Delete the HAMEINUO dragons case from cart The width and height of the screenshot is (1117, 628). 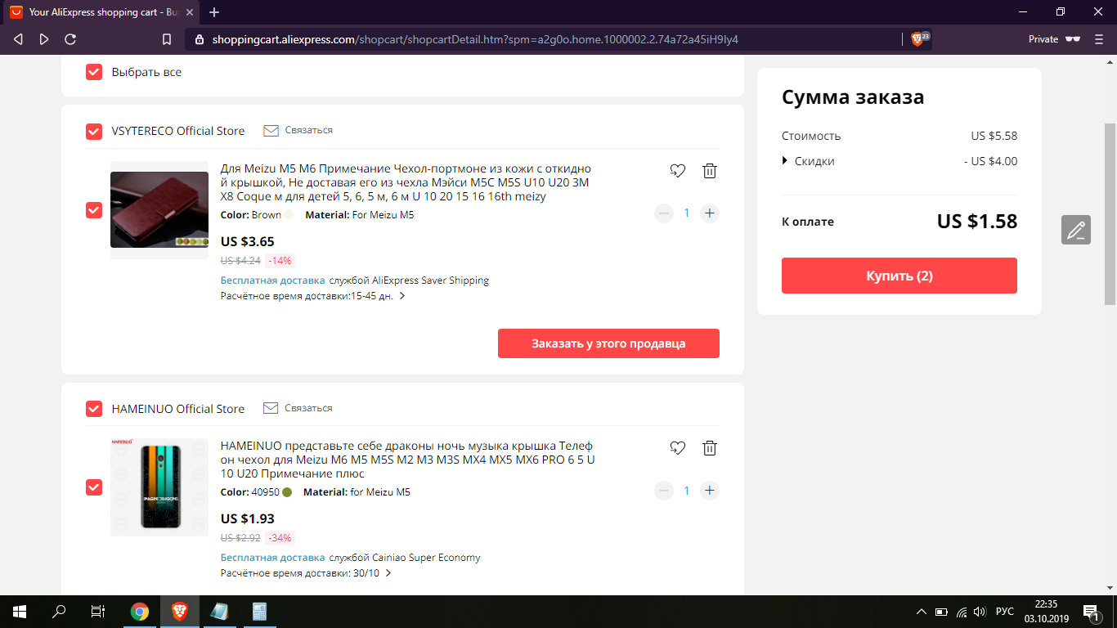(x=710, y=448)
